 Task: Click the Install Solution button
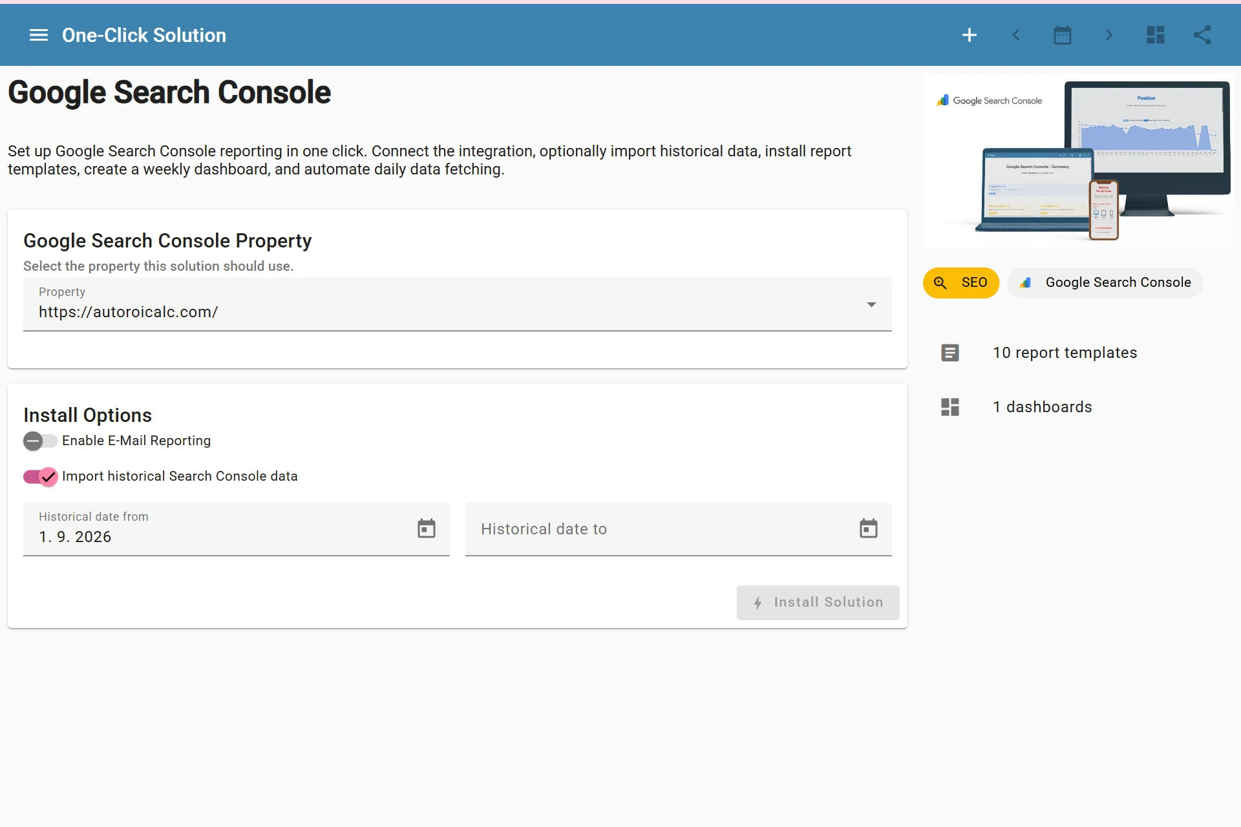coord(818,602)
